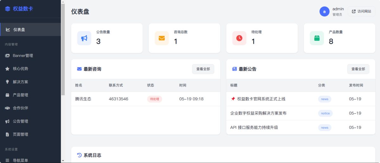Click the external-link icon in 访问网站
The width and height of the screenshot is (380, 163).
pyautogui.click(x=354, y=11)
